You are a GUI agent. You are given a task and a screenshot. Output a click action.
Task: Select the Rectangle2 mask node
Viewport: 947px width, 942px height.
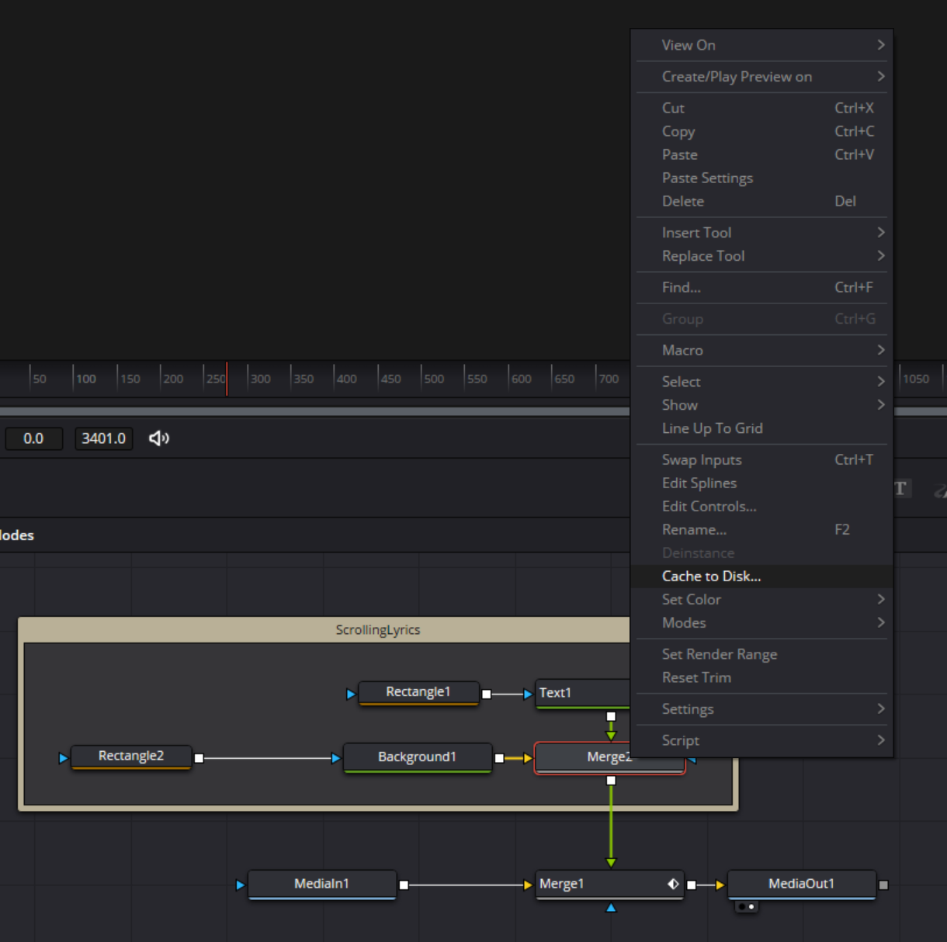(130, 756)
